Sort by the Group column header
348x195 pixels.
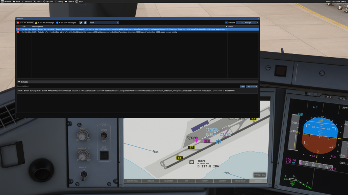tap(230, 27)
